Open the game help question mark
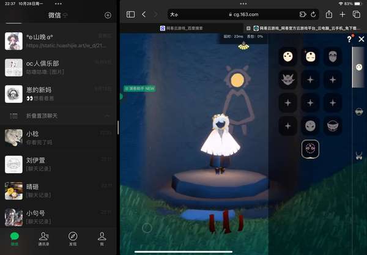367x255 pixels. (x=349, y=39)
